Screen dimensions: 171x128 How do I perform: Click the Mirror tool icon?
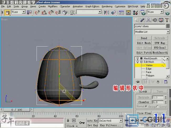[x=107, y=12]
